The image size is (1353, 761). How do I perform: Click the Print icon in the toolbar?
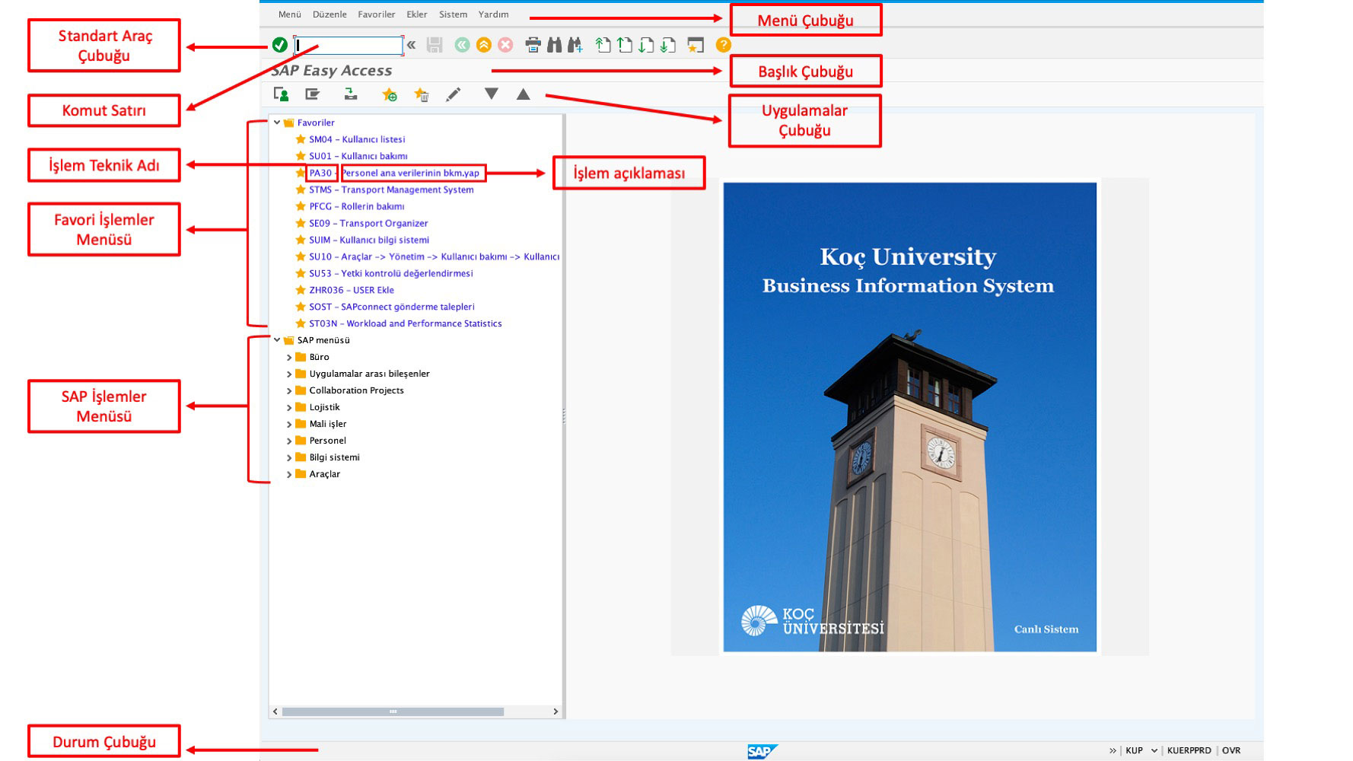pos(533,44)
